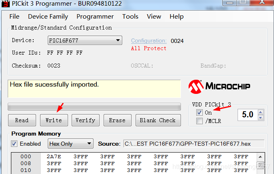
Task: Click the Blank Check button
Action: pyautogui.click(x=158, y=120)
